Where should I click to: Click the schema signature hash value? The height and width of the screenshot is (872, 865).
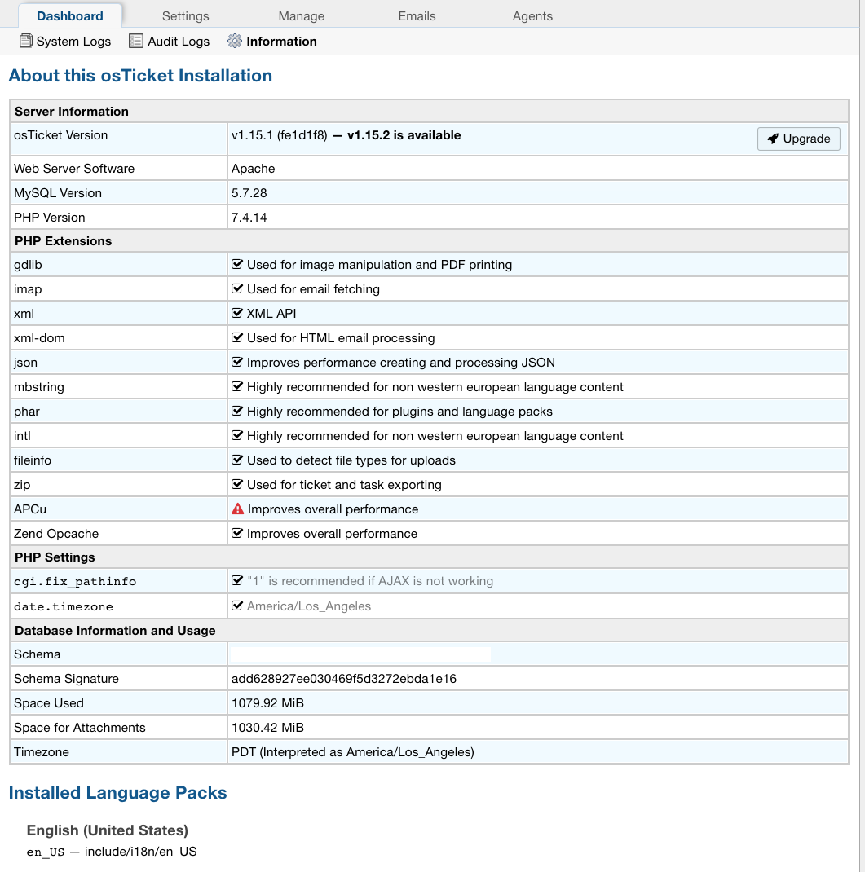pos(344,679)
